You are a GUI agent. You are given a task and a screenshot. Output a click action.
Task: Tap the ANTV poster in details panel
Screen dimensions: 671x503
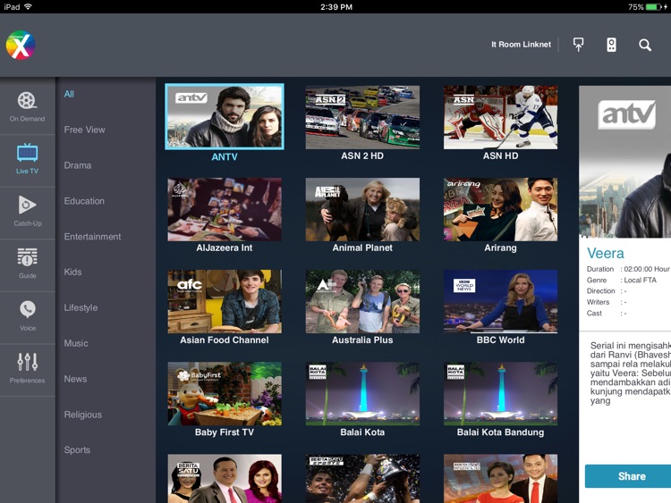pyautogui.click(x=624, y=162)
